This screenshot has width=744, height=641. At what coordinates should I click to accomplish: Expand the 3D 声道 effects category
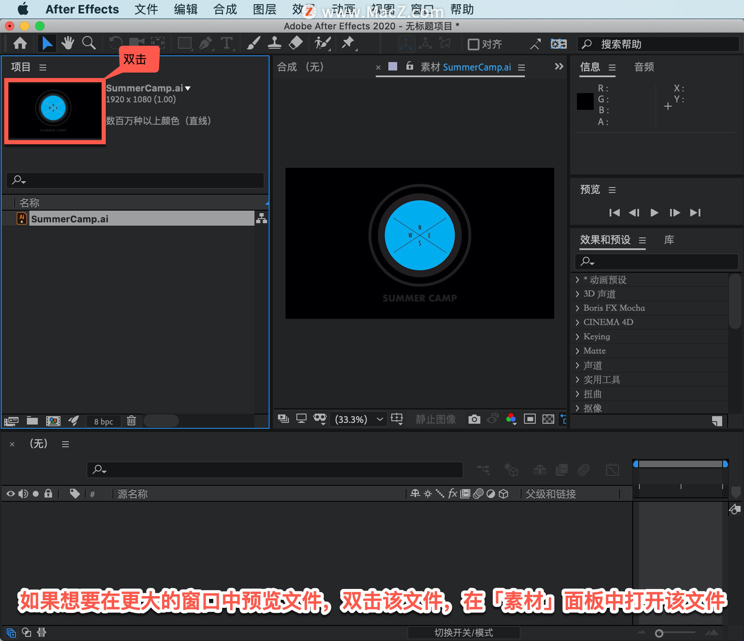[577, 294]
